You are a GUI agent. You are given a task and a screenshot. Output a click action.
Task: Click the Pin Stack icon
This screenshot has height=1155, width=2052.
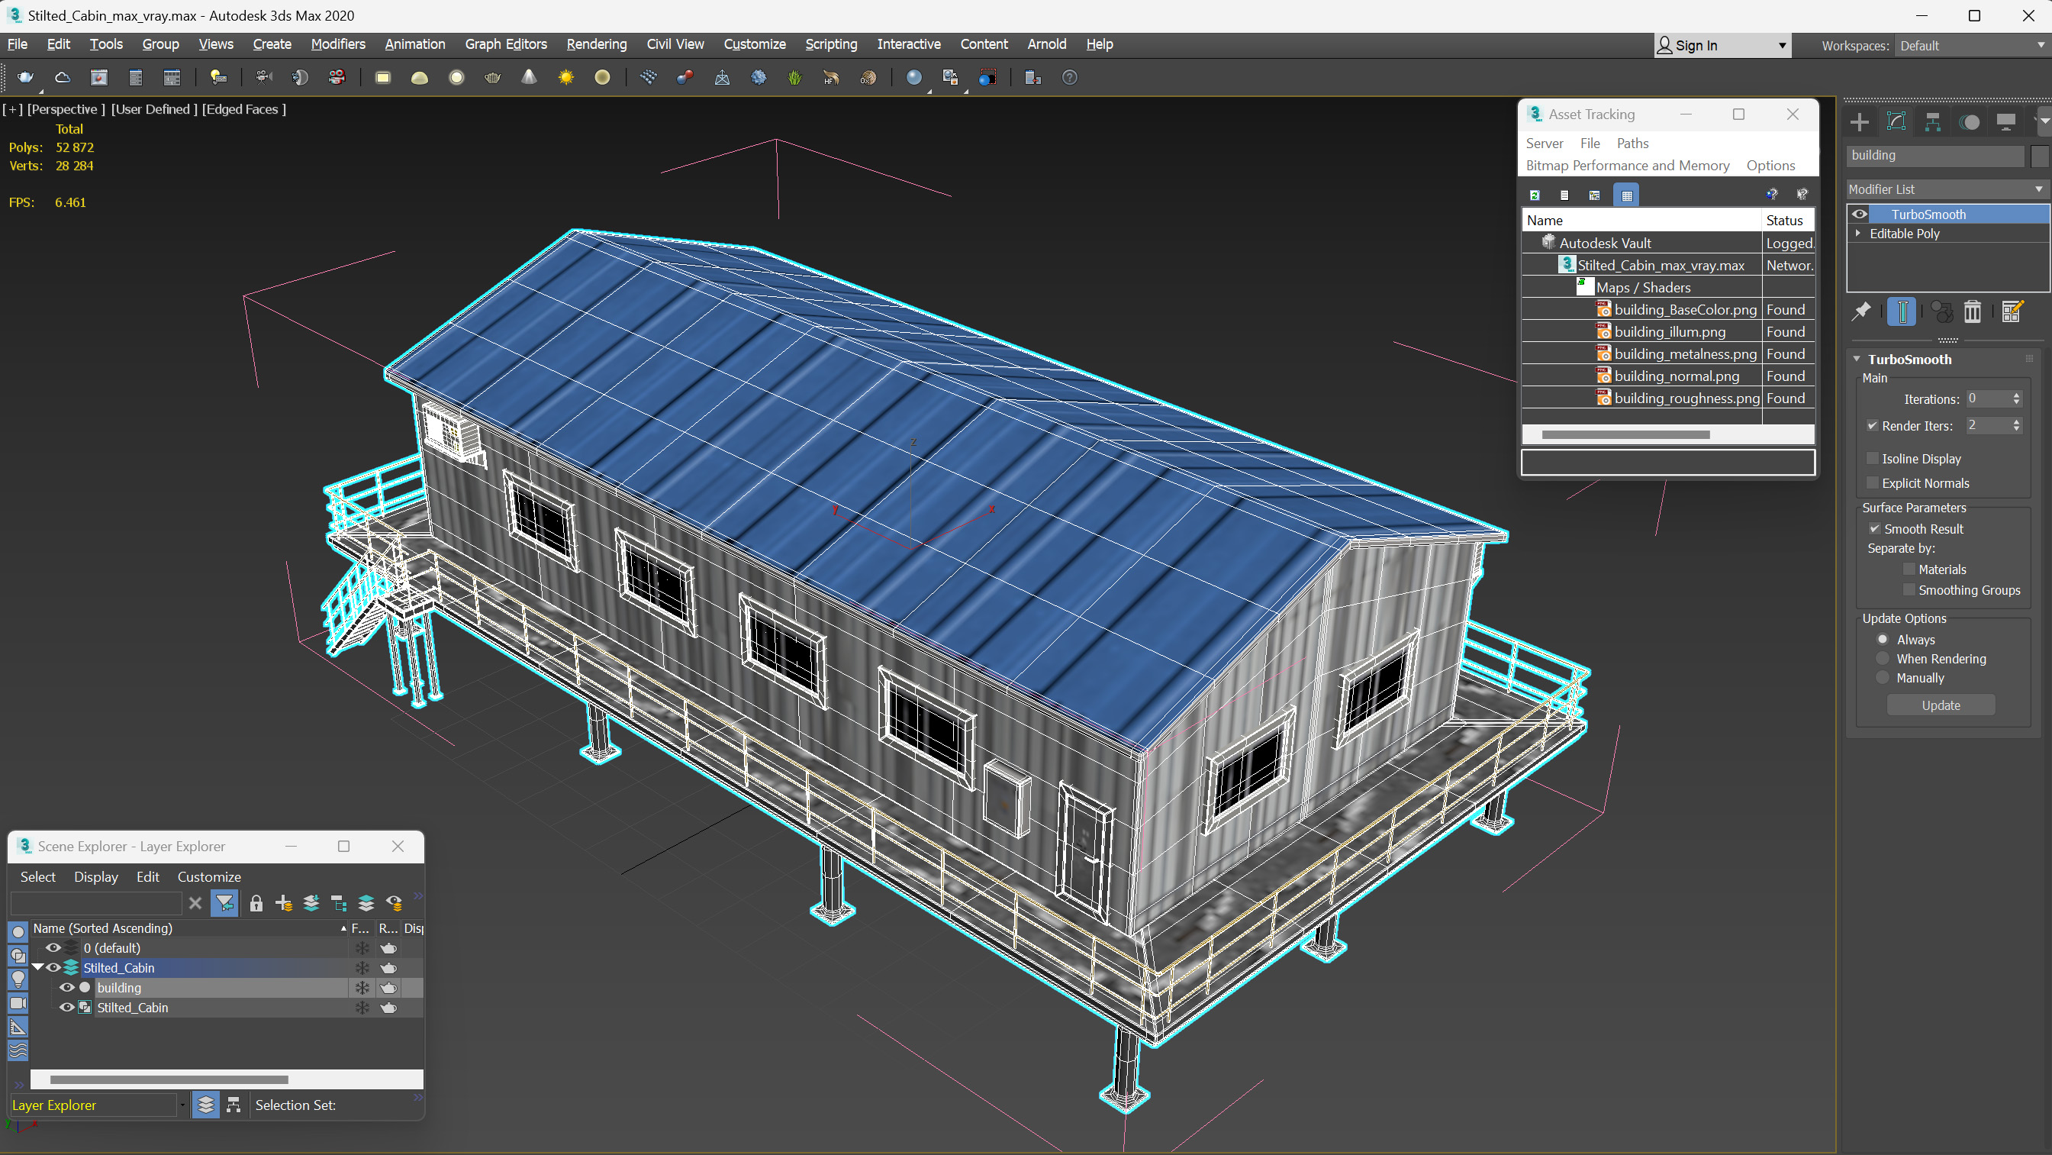(x=1862, y=311)
